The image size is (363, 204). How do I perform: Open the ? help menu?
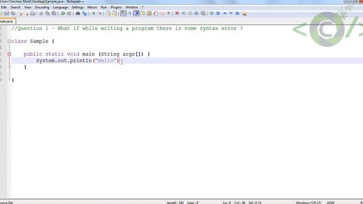click(x=142, y=7)
